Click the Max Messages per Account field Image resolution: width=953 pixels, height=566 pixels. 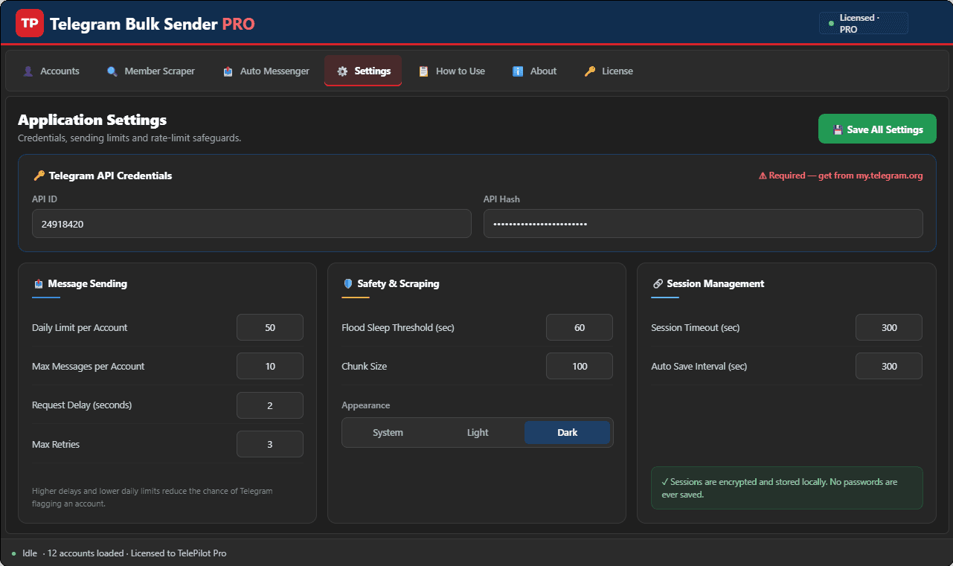270,367
